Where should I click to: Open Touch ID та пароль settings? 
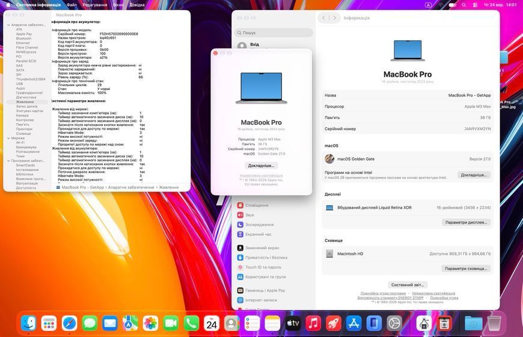263,267
